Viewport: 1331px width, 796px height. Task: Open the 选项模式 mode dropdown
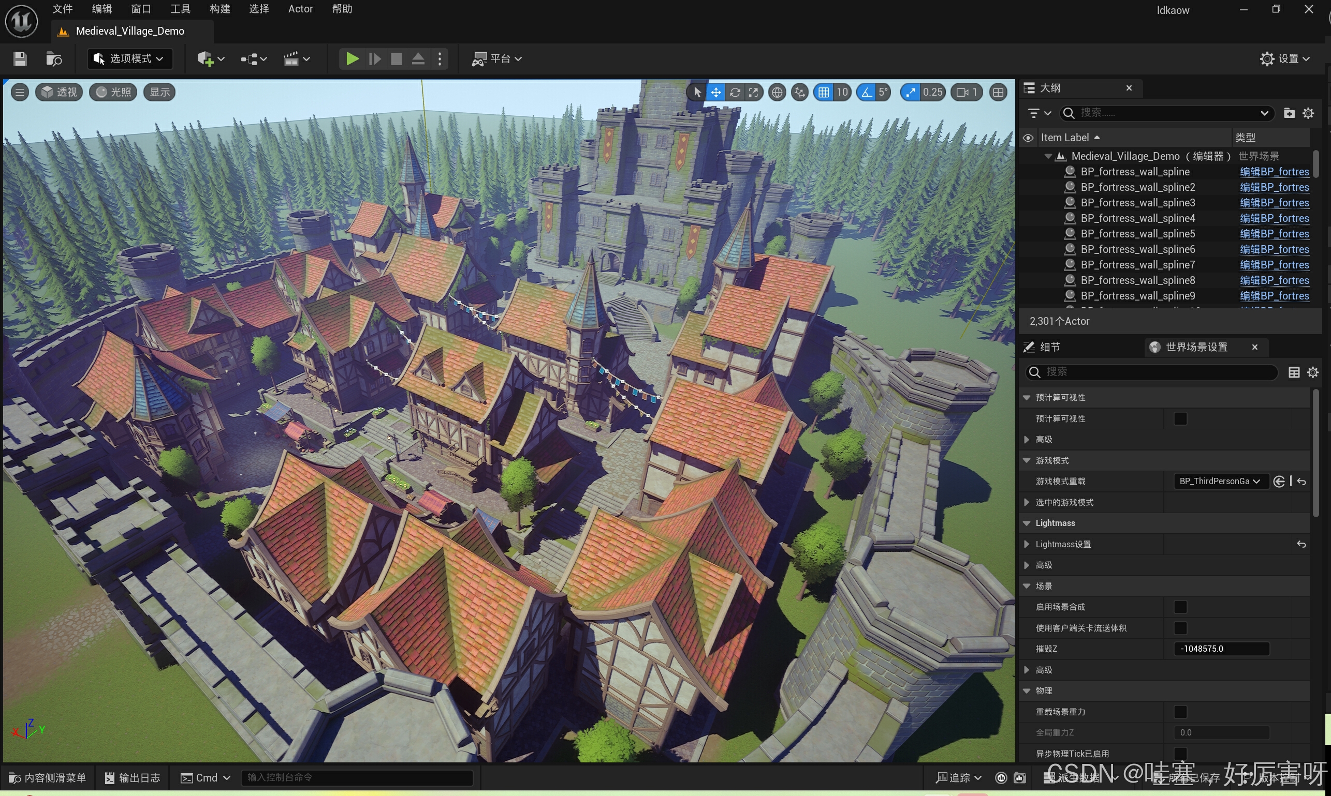click(x=130, y=58)
